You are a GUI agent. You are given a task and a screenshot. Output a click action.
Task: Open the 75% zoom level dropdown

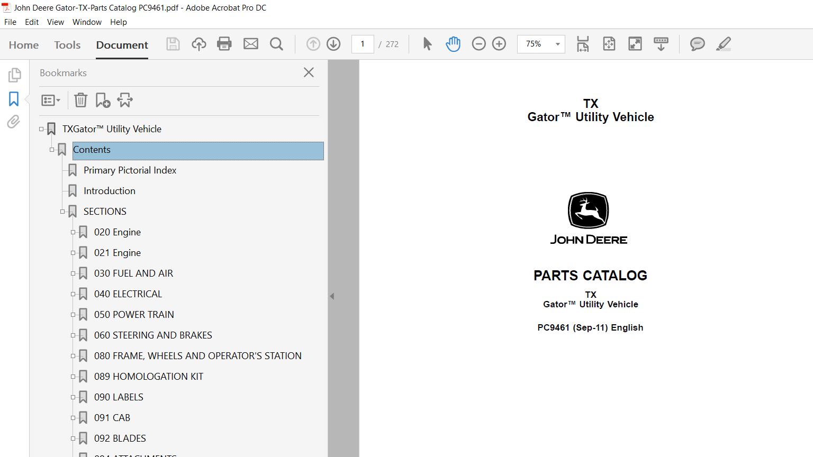coord(557,44)
